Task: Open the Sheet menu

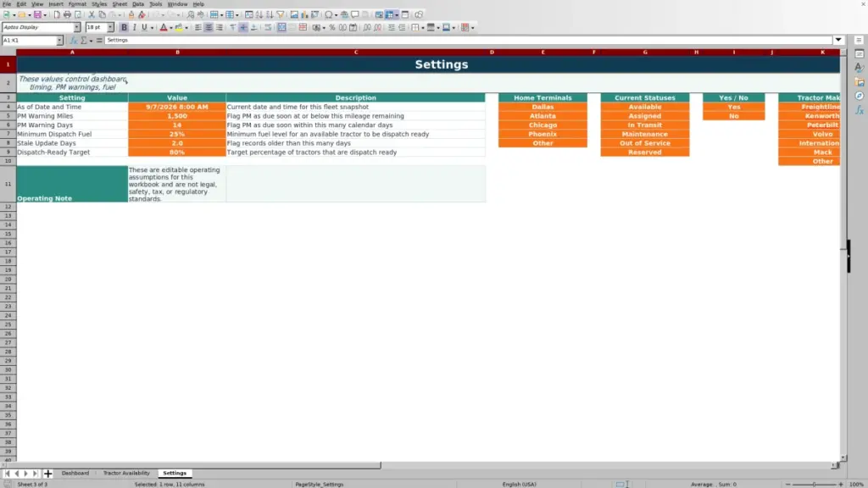Action: coord(120,4)
